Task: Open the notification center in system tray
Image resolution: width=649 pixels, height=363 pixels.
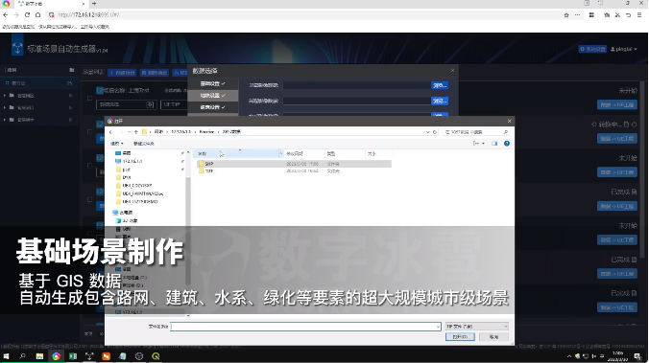Action: [637, 356]
